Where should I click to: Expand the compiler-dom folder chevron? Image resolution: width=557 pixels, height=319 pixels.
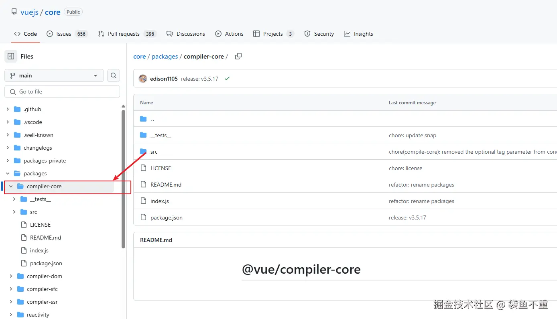(11, 276)
